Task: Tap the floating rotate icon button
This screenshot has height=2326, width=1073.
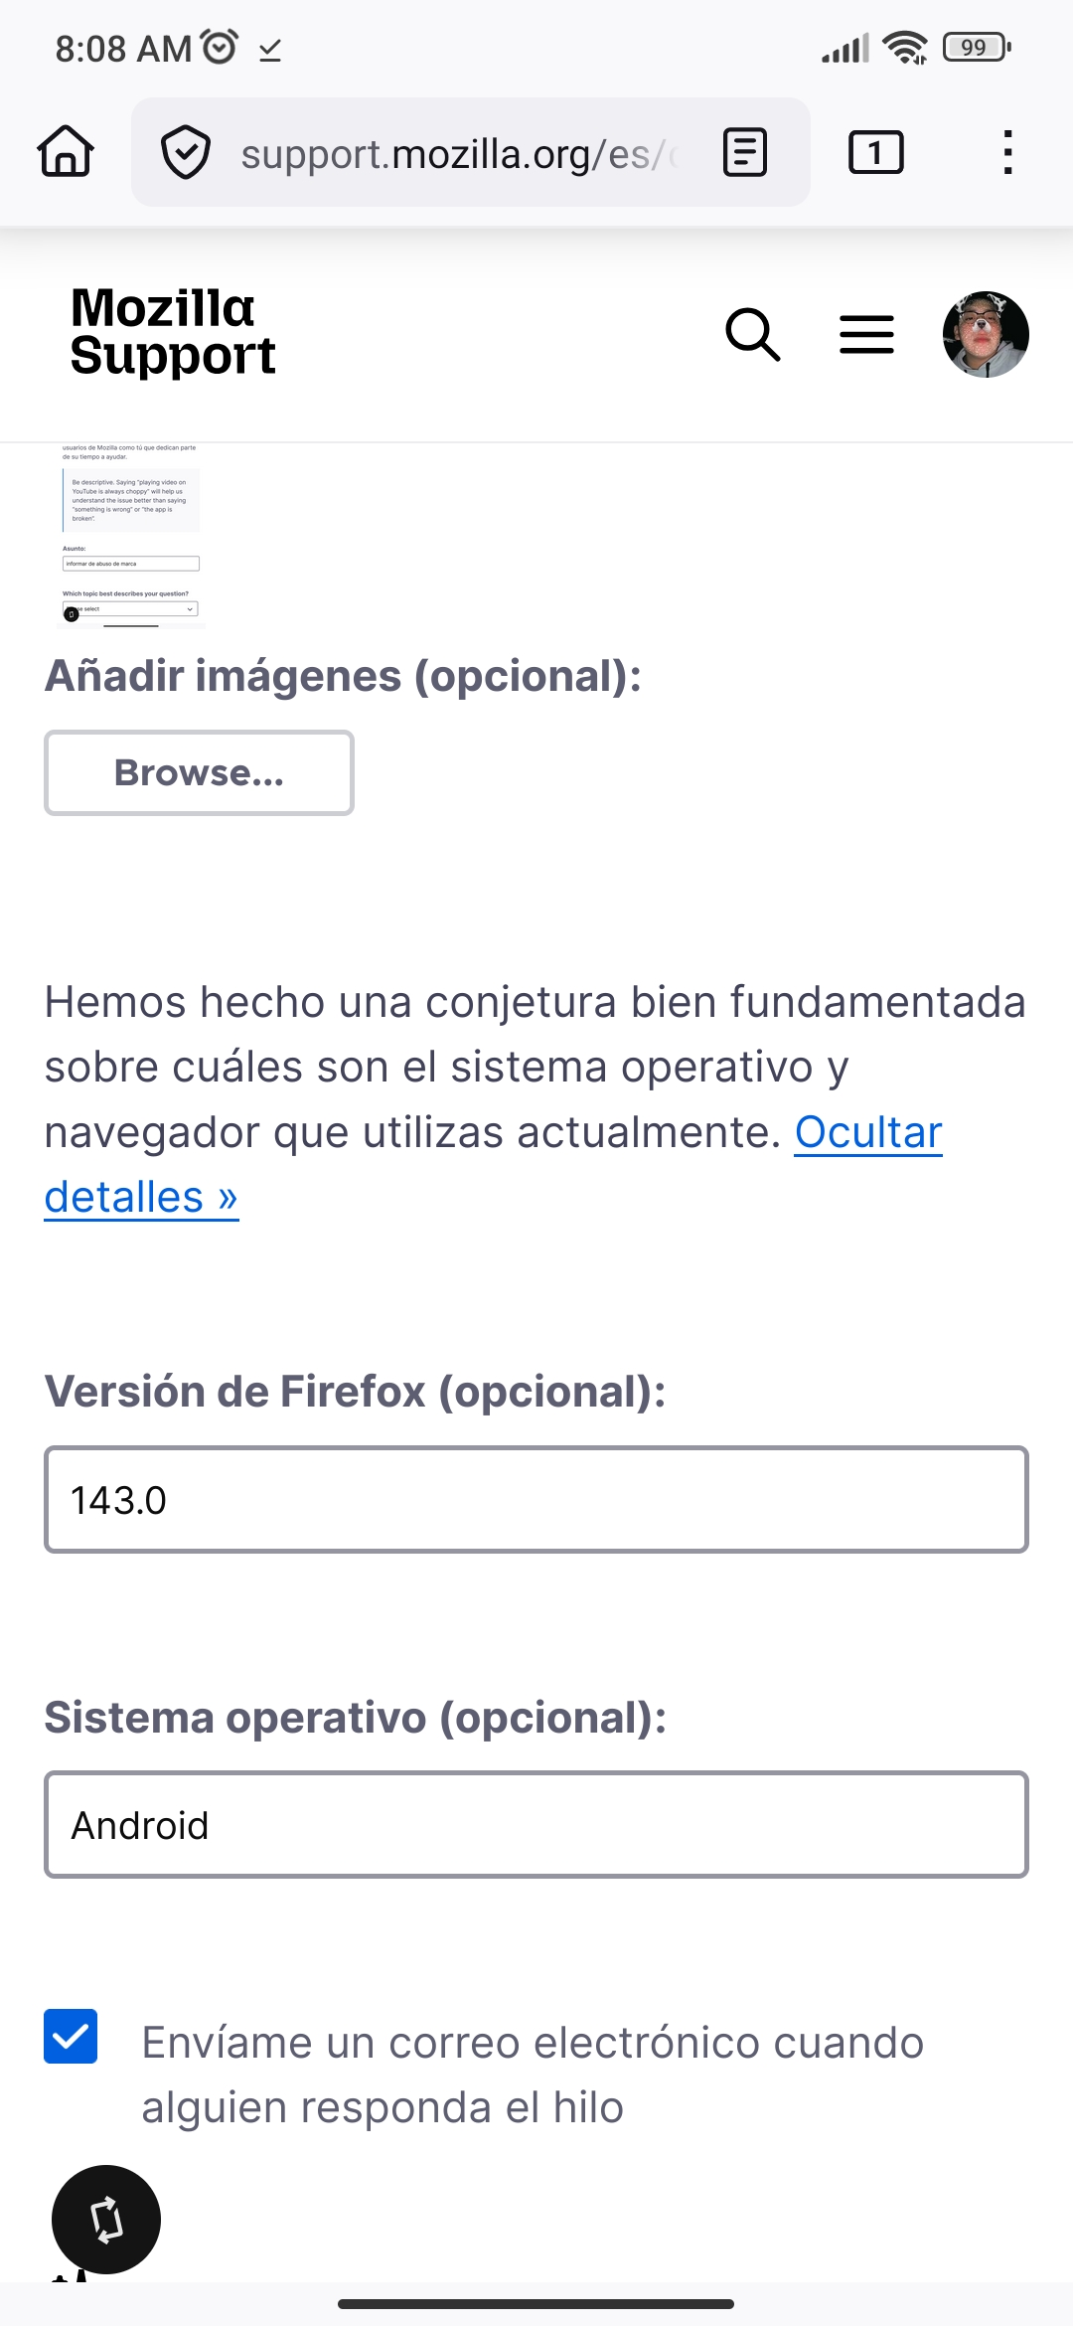Action: [x=106, y=2219]
